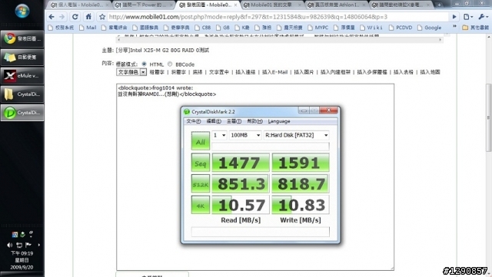Click the Seq read result 1477

241,163
